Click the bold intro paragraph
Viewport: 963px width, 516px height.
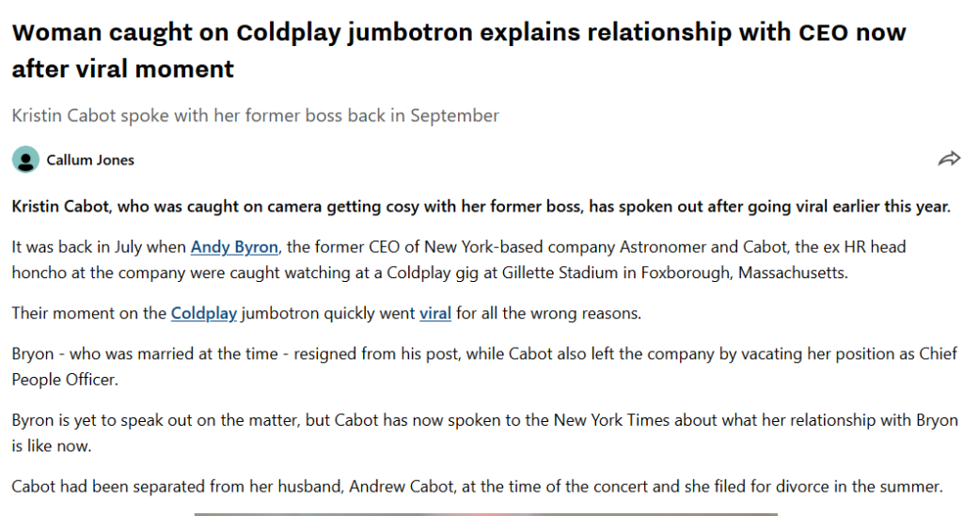click(x=481, y=207)
